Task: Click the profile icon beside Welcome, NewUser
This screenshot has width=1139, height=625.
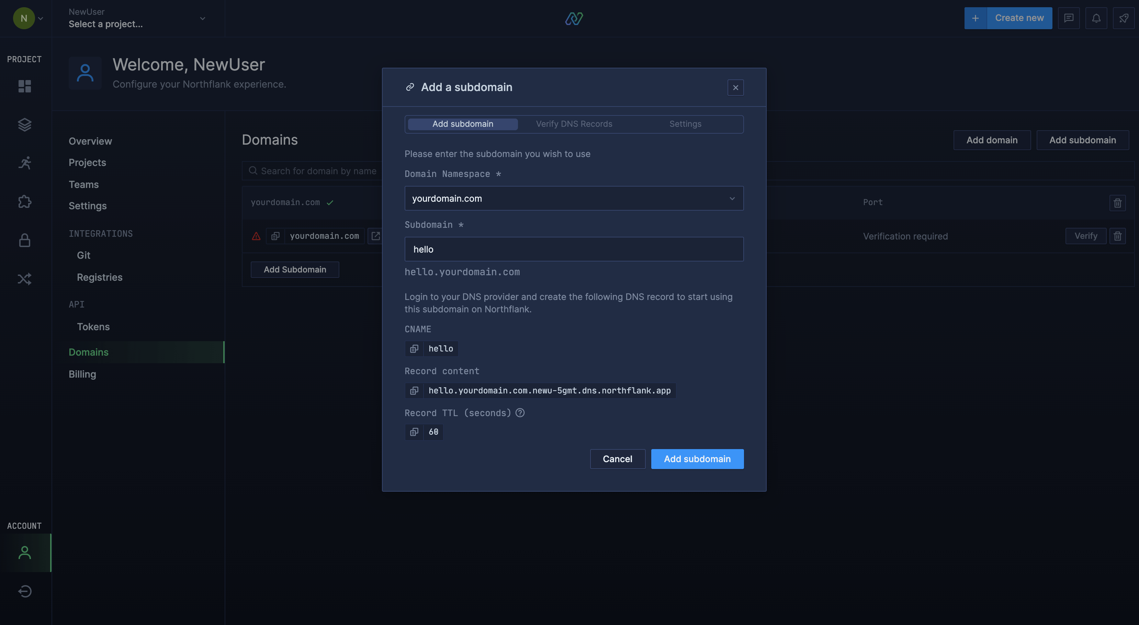Action: [85, 73]
